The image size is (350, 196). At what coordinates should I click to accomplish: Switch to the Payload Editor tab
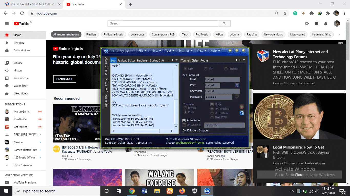[x=126, y=60]
